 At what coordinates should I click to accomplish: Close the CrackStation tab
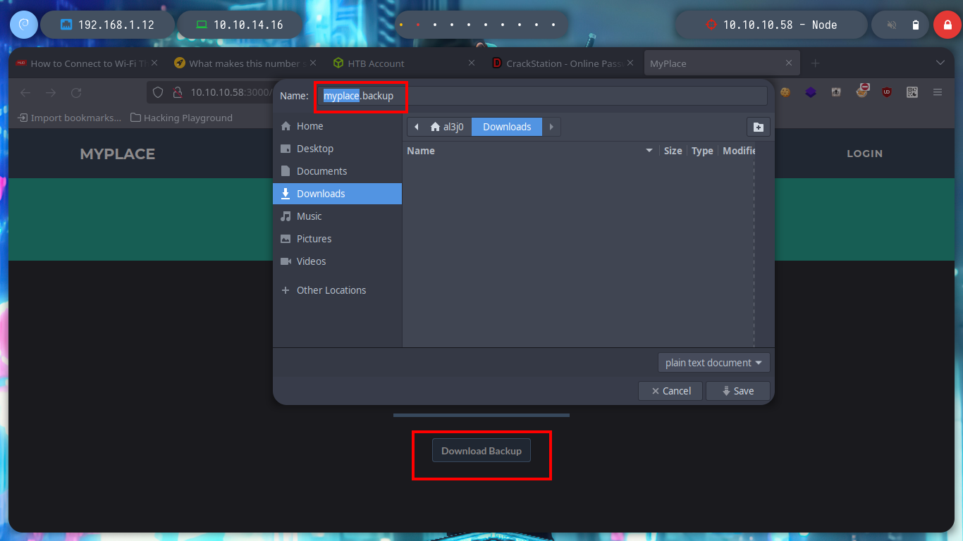point(630,63)
